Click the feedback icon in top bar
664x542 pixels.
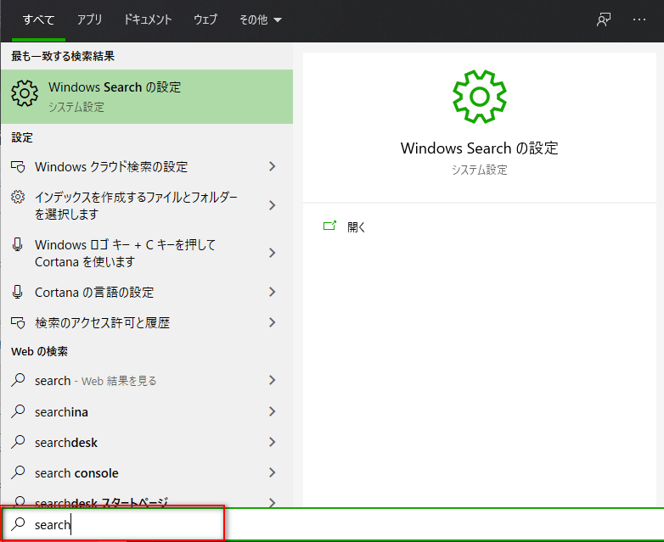pyautogui.click(x=604, y=20)
